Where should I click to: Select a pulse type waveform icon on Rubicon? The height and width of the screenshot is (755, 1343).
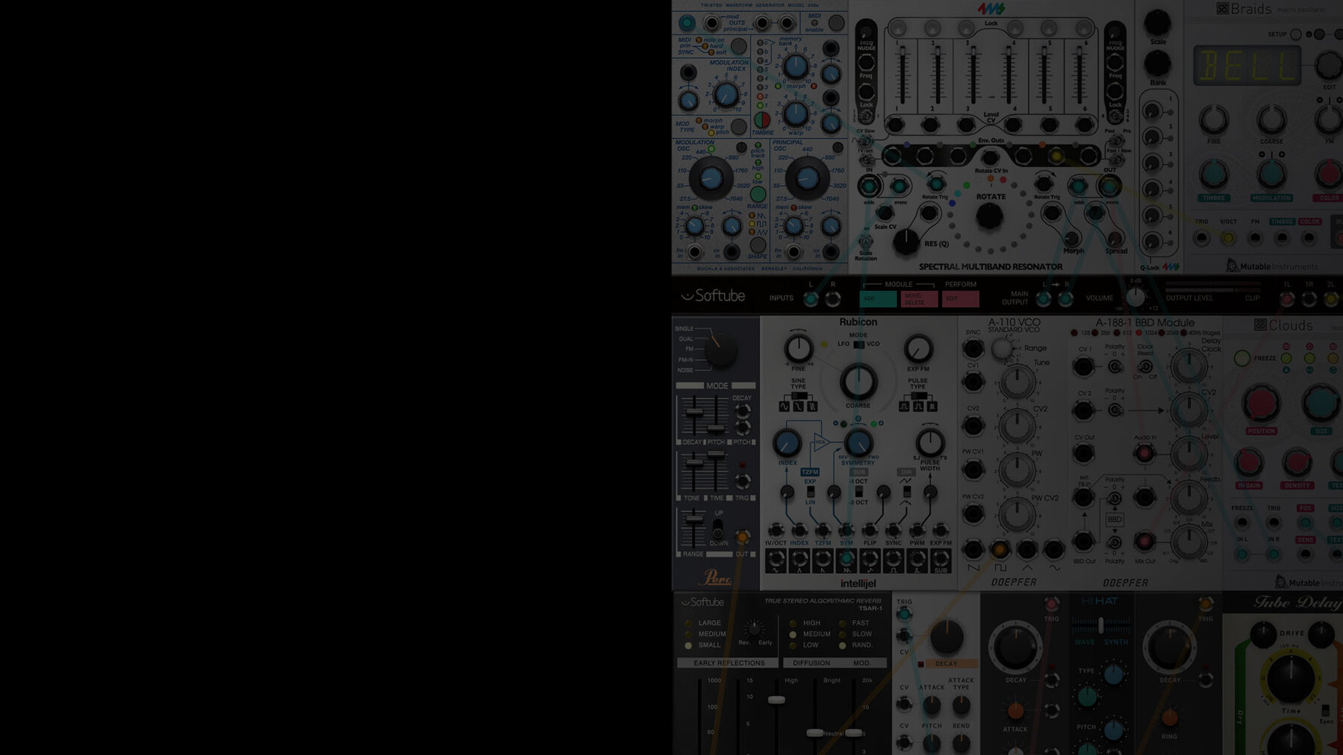pos(903,406)
